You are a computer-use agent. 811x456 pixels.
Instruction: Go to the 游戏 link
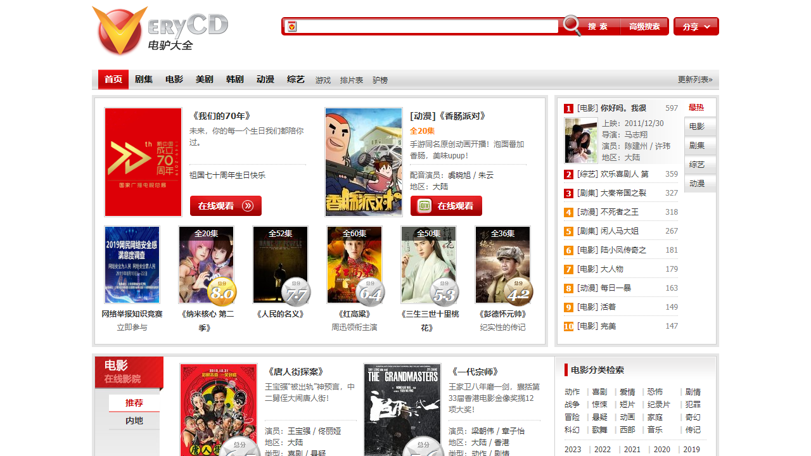[x=323, y=80]
